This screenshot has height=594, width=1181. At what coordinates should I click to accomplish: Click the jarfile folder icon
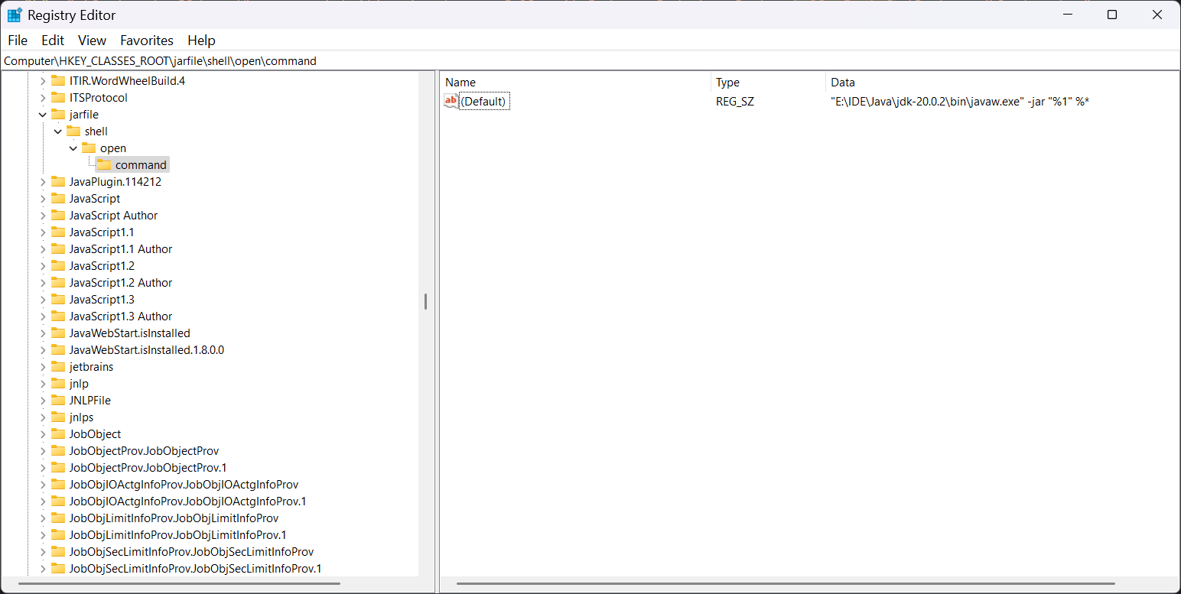(58, 115)
